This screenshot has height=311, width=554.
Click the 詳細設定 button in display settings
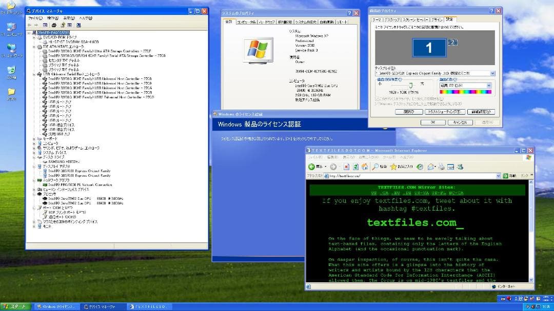click(x=480, y=111)
